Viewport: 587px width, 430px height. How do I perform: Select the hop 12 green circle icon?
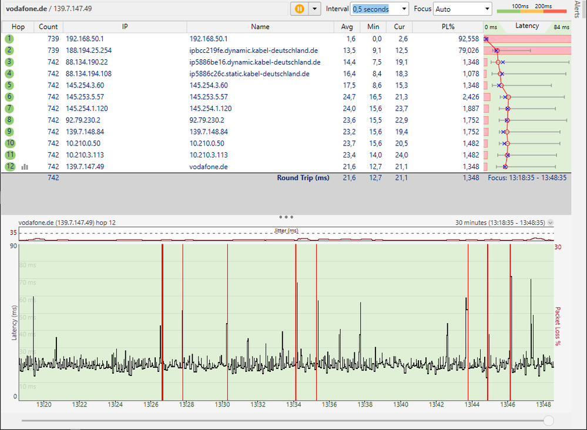10,166
